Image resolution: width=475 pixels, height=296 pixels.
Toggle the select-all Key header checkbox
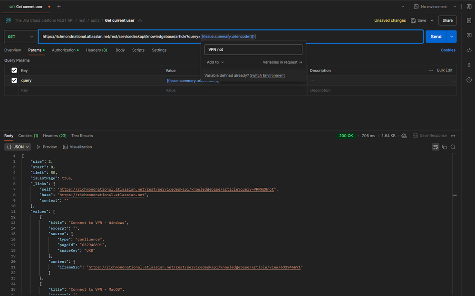14,70
